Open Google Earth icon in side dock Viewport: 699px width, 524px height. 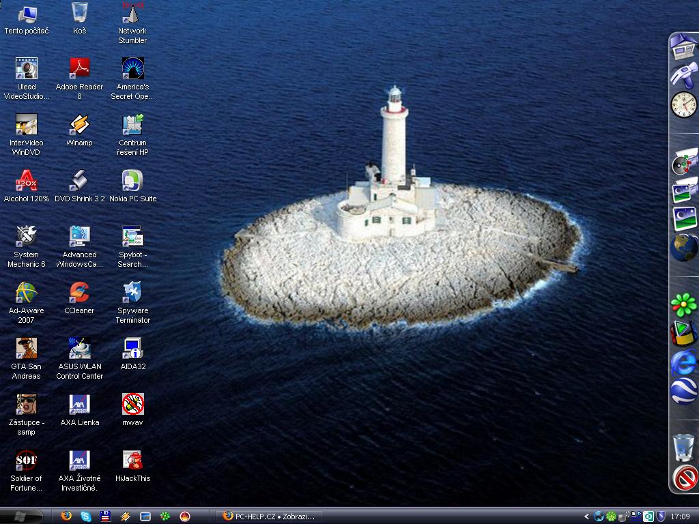pyautogui.click(x=683, y=392)
